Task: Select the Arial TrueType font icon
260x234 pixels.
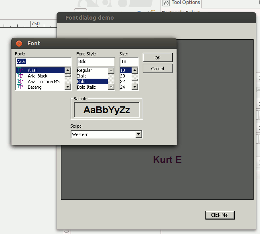Action: coord(20,70)
